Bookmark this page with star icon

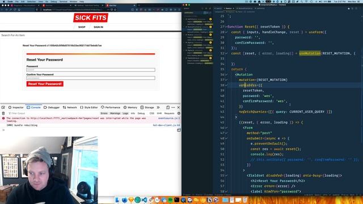[x=115, y=10]
